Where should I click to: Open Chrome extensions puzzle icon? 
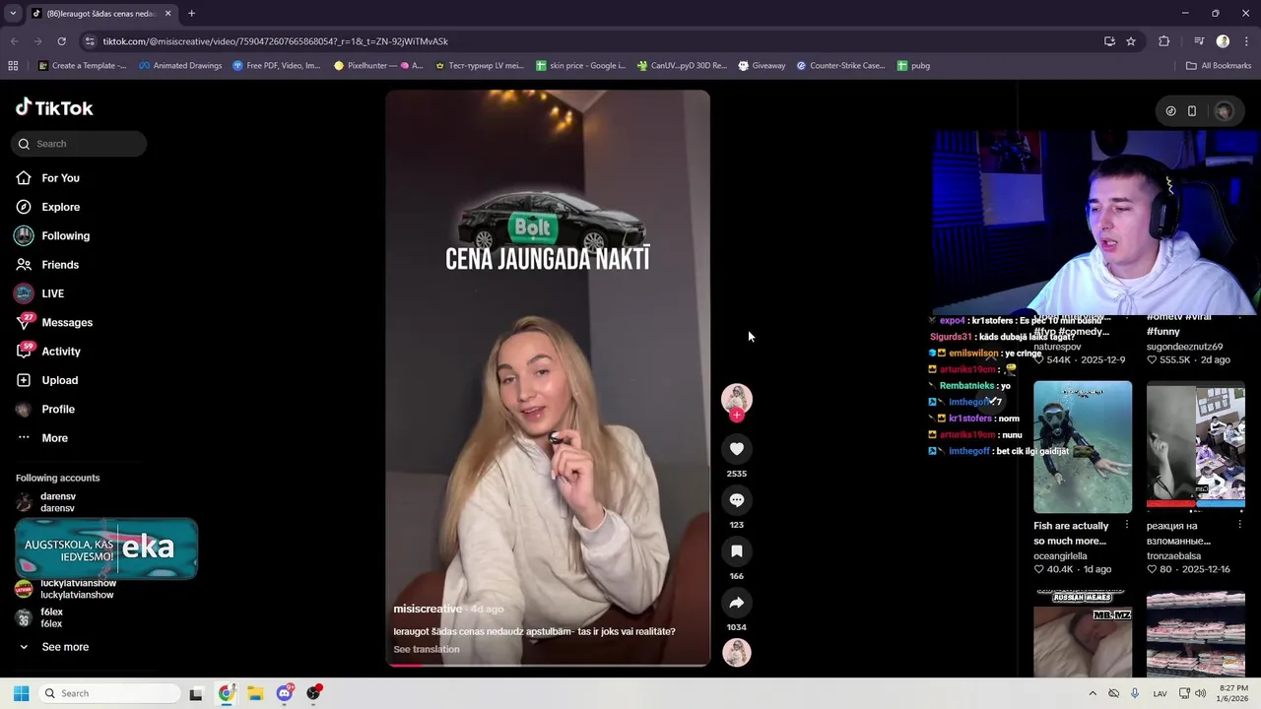(1164, 41)
